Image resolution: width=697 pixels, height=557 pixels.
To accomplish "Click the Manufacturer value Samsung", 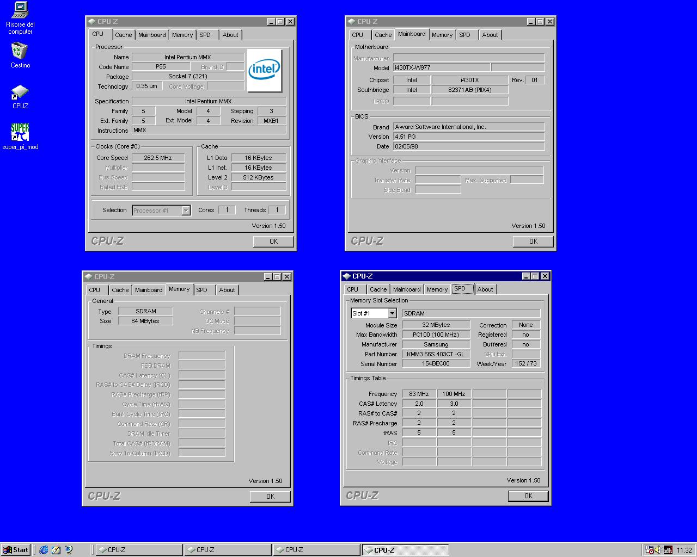I will pos(436,344).
